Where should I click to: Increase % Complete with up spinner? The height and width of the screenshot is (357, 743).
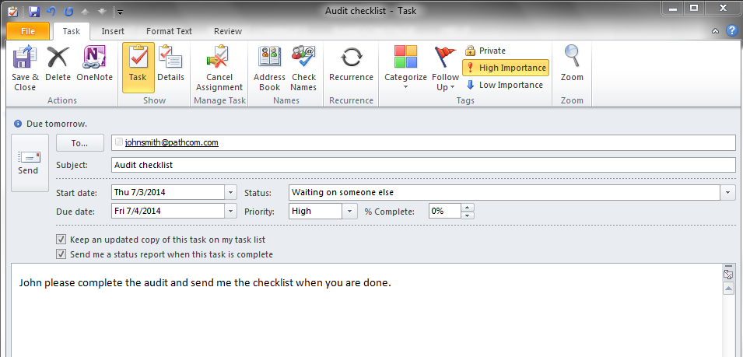coord(468,208)
